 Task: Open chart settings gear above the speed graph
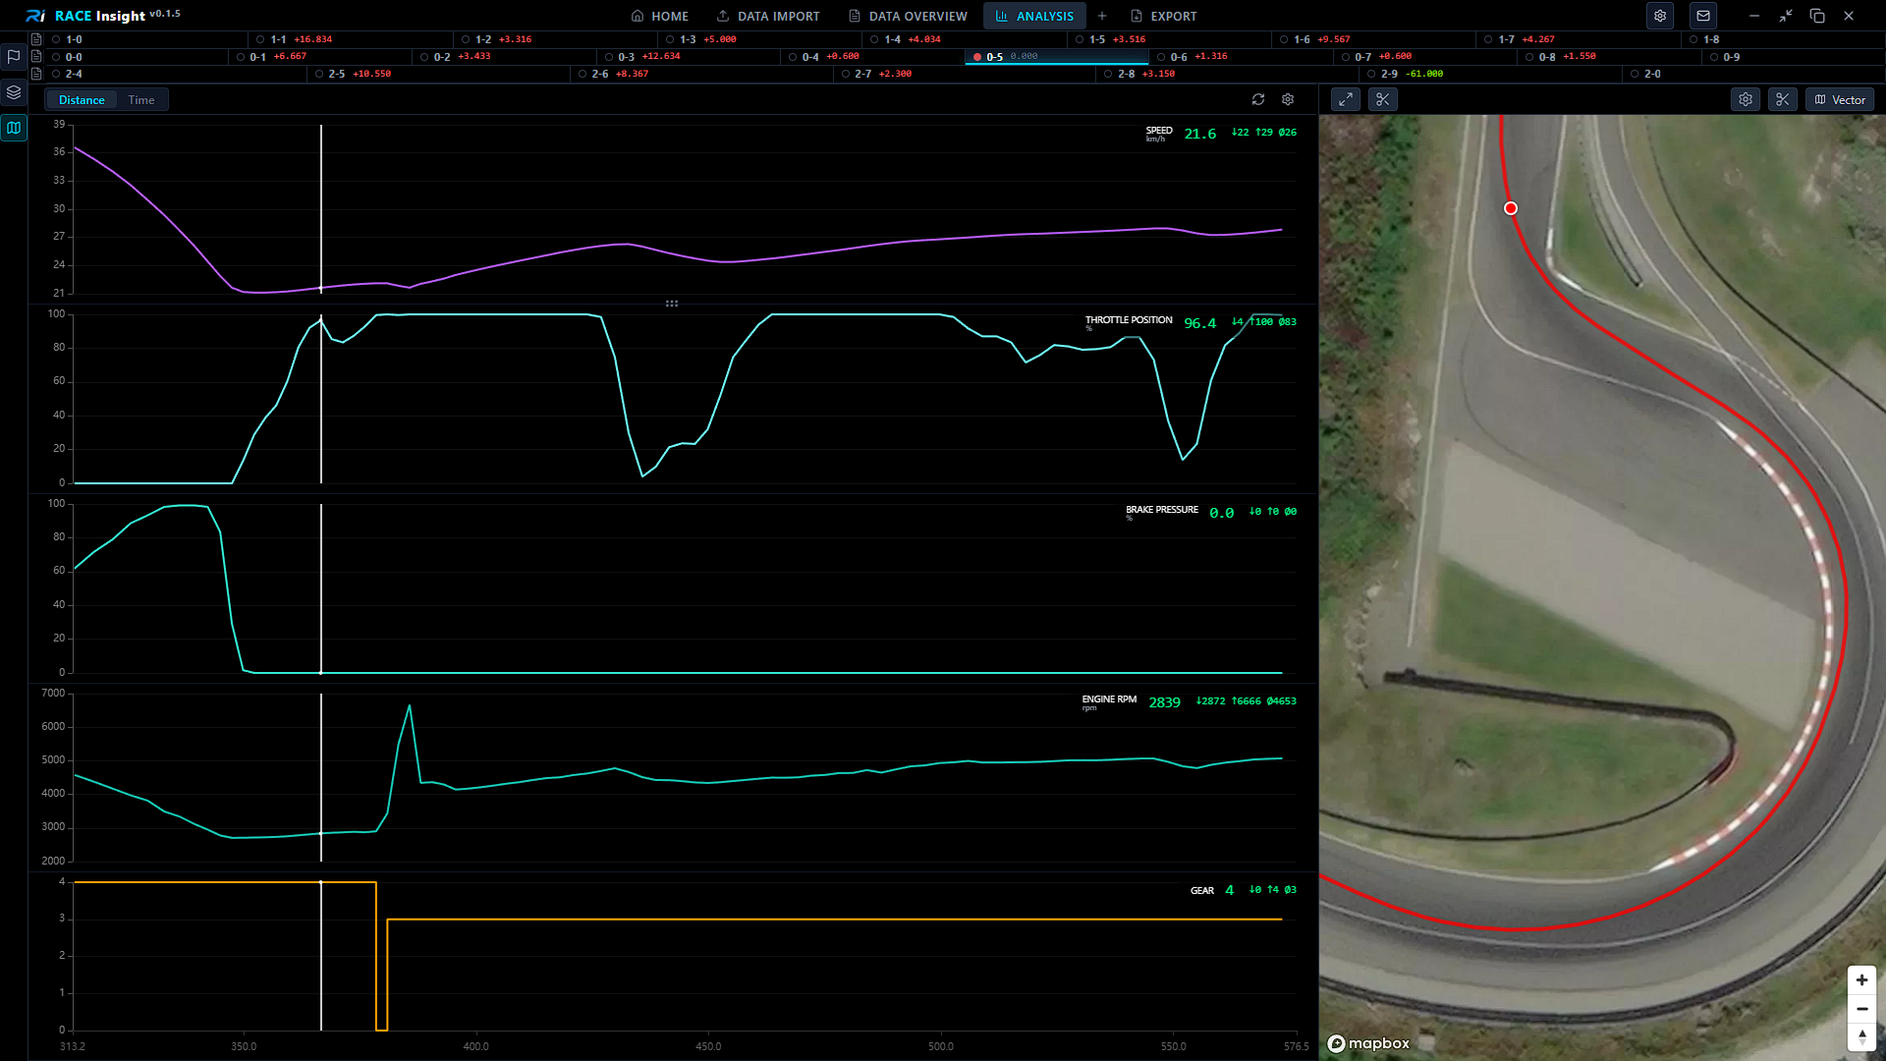click(1288, 99)
